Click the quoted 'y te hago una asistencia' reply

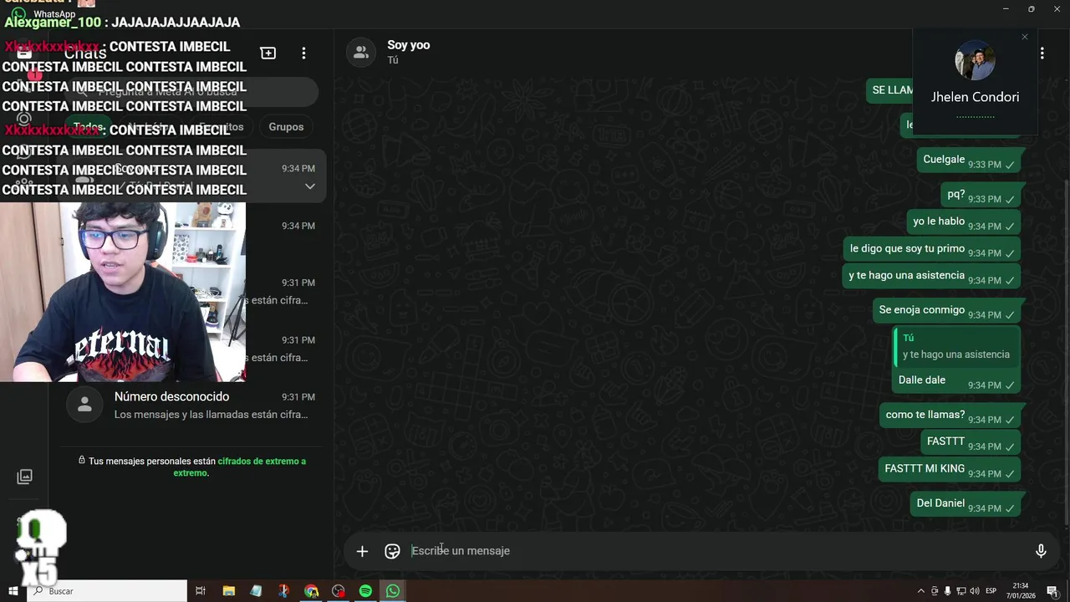coord(956,346)
